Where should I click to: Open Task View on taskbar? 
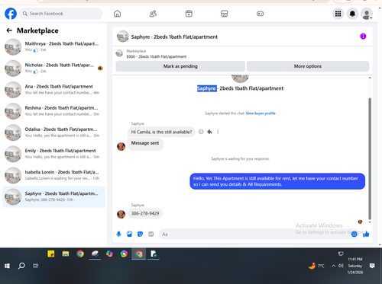click(36, 266)
